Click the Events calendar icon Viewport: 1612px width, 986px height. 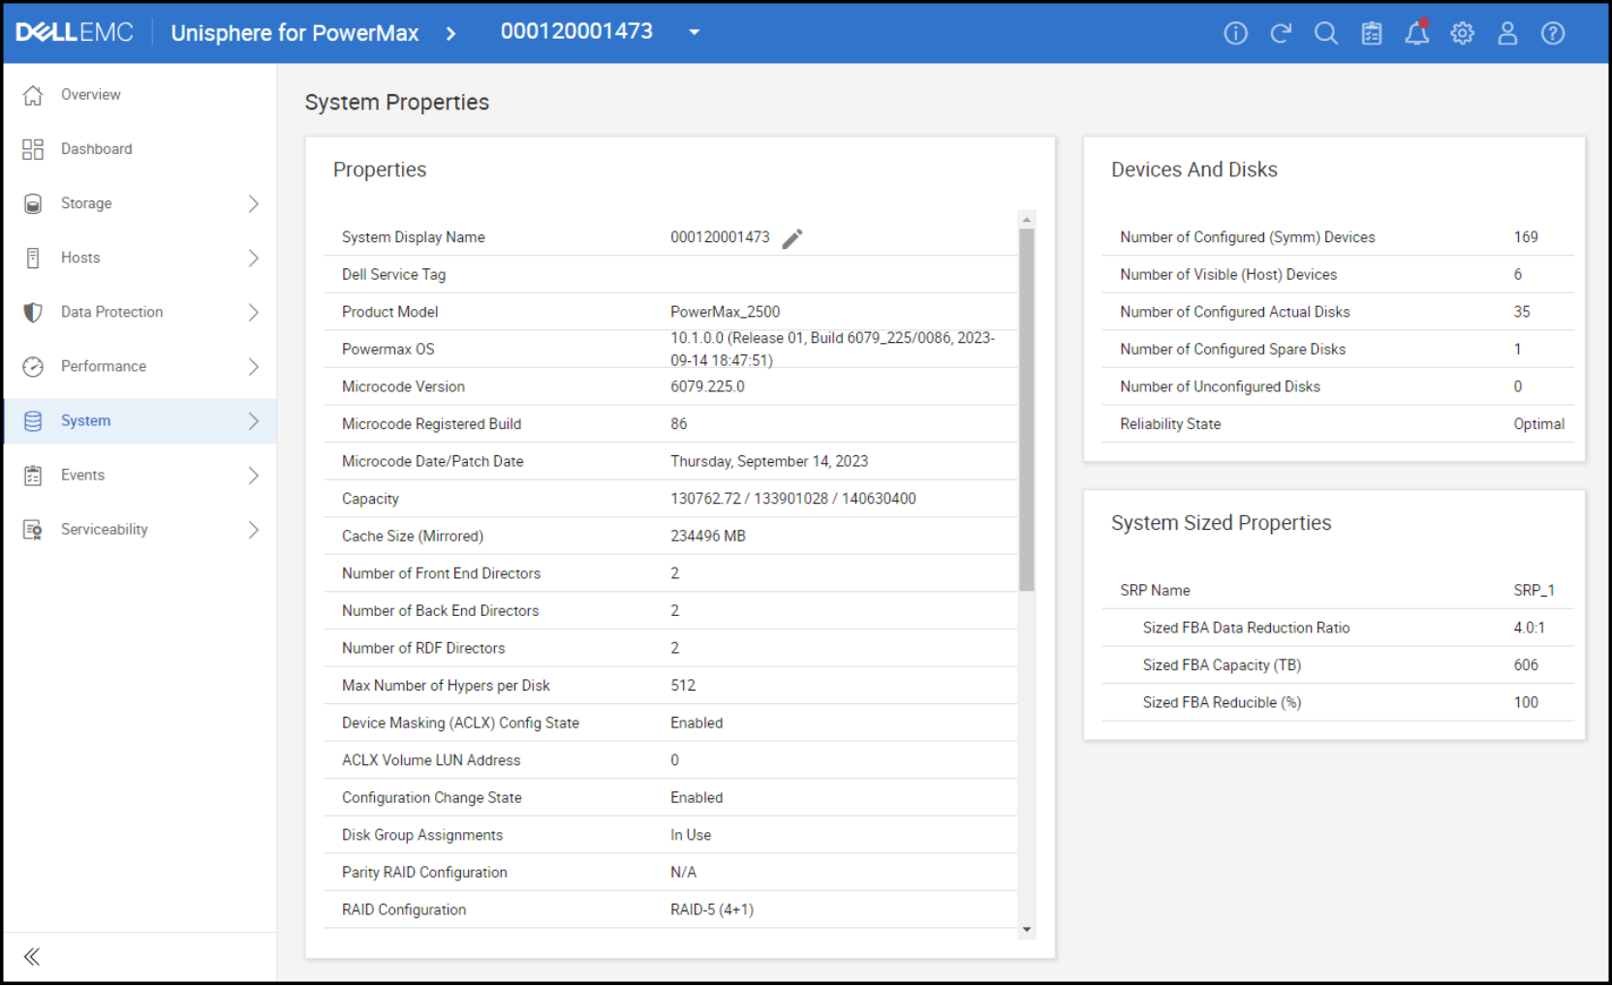click(33, 475)
